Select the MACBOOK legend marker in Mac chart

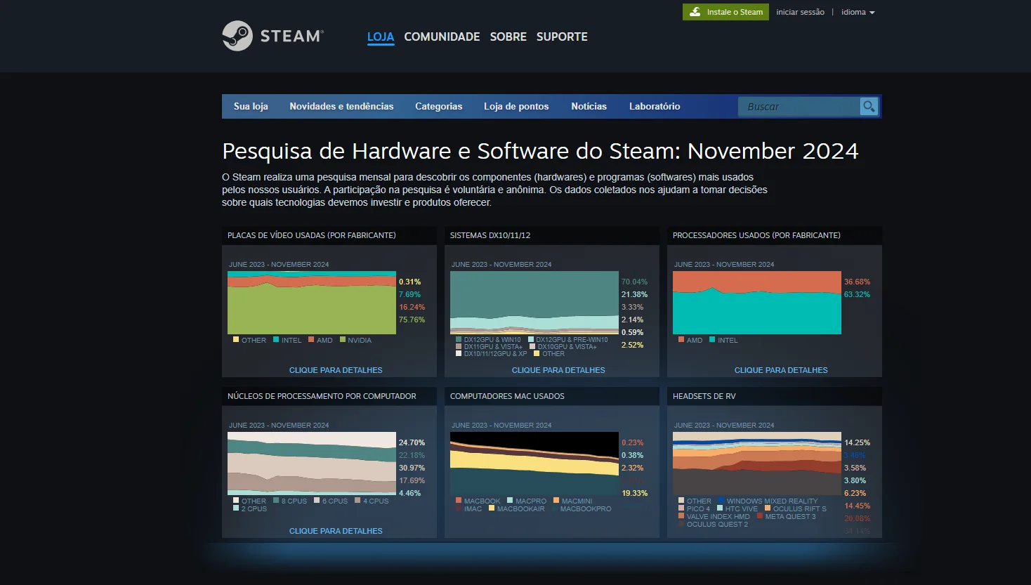[x=459, y=501]
